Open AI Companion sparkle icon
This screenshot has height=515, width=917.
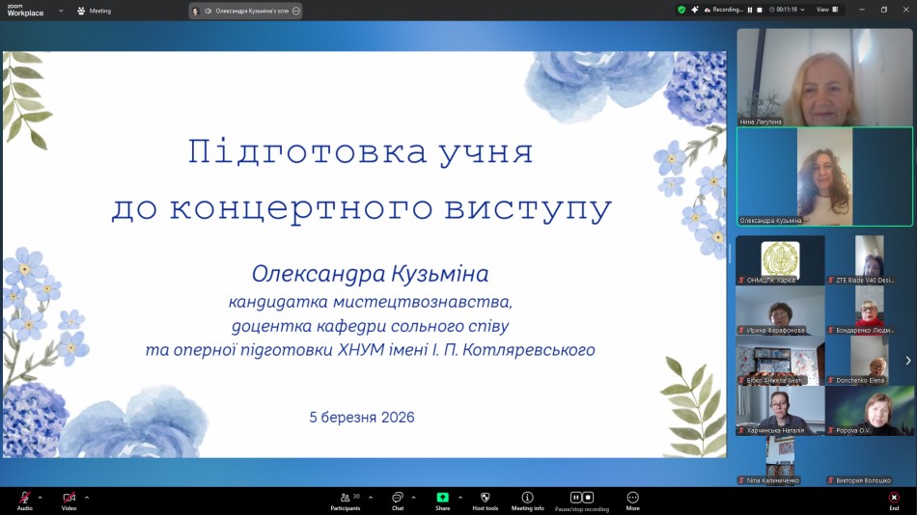[x=695, y=10]
